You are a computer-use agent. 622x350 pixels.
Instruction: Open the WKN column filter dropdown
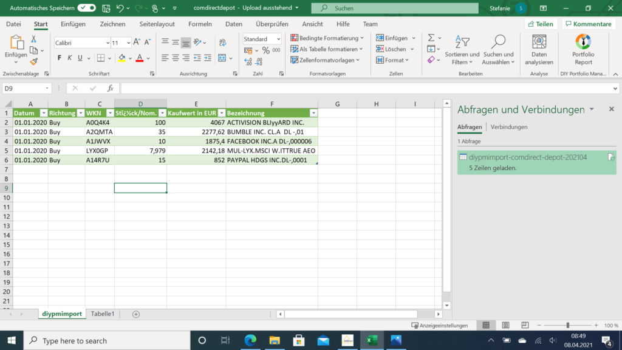point(110,113)
